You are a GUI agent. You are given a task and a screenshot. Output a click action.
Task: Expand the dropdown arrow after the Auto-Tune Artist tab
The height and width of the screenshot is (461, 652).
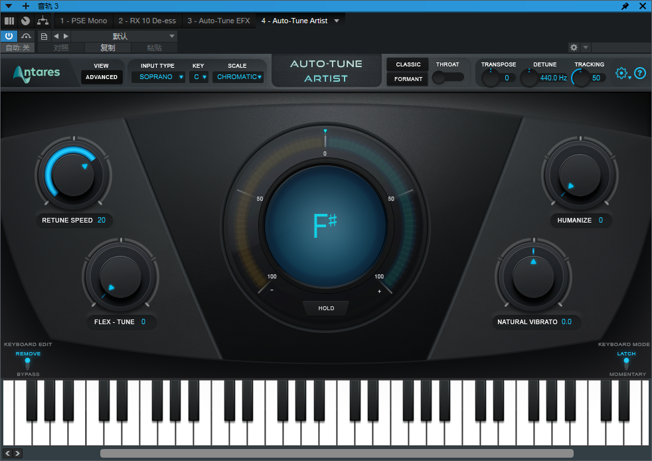pos(337,21)
